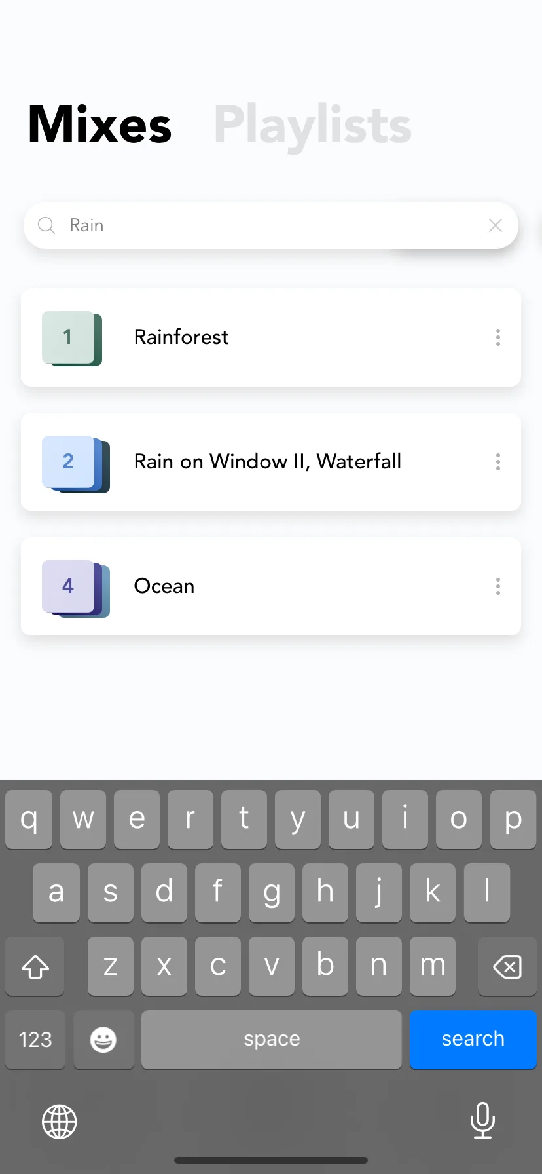The image size is (542, 1174).
Task: Select the Mixes tab
Action: click(x=100, y=124)
